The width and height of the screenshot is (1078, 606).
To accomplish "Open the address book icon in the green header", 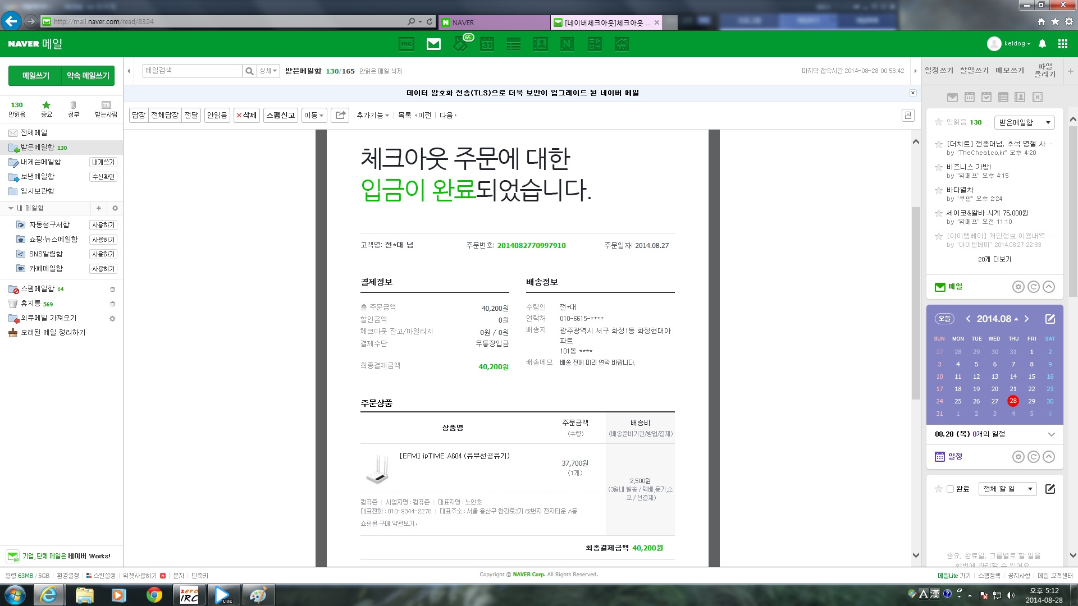I will click(540, 44).
